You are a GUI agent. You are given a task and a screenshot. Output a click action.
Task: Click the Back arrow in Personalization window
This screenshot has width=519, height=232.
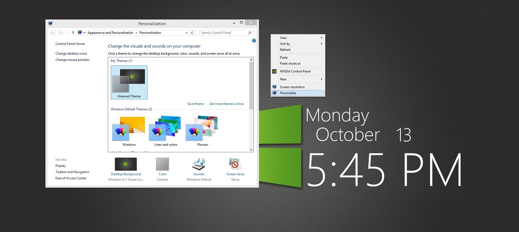coord(53,33)
